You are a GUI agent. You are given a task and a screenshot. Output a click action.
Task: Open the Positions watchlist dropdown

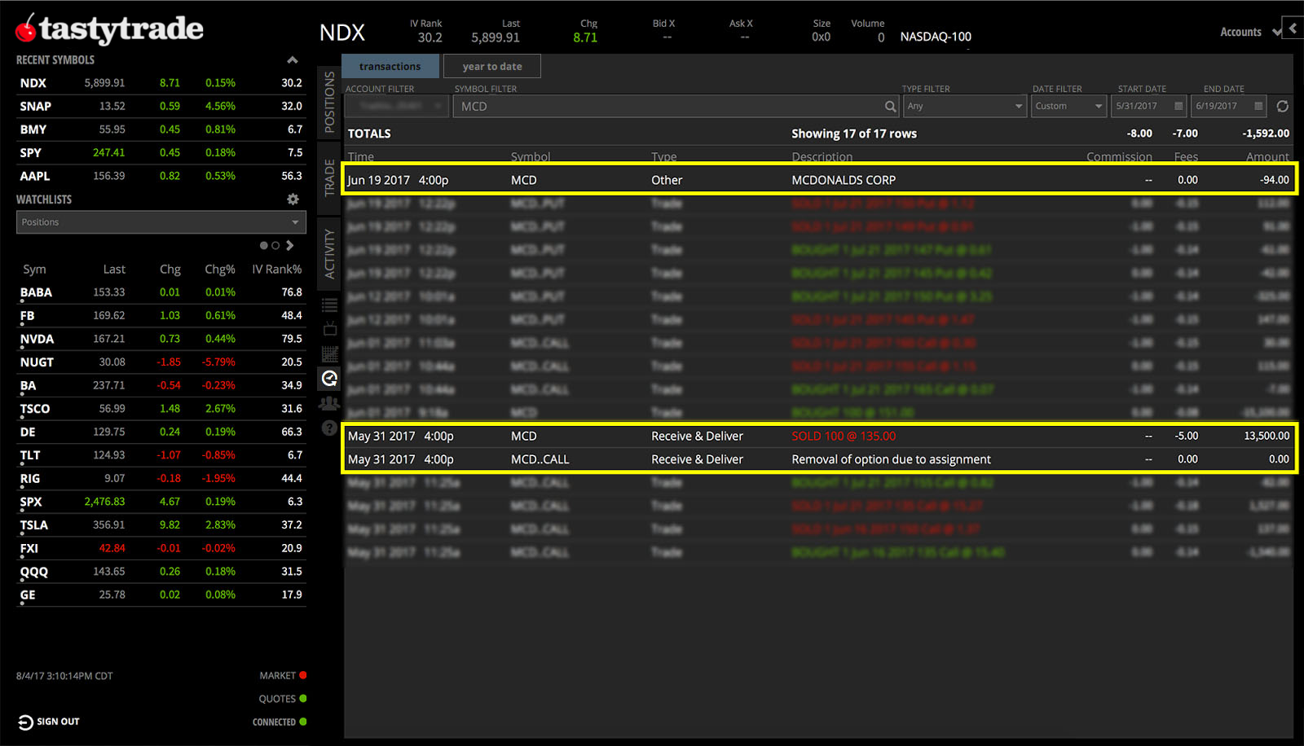(161, 222)
